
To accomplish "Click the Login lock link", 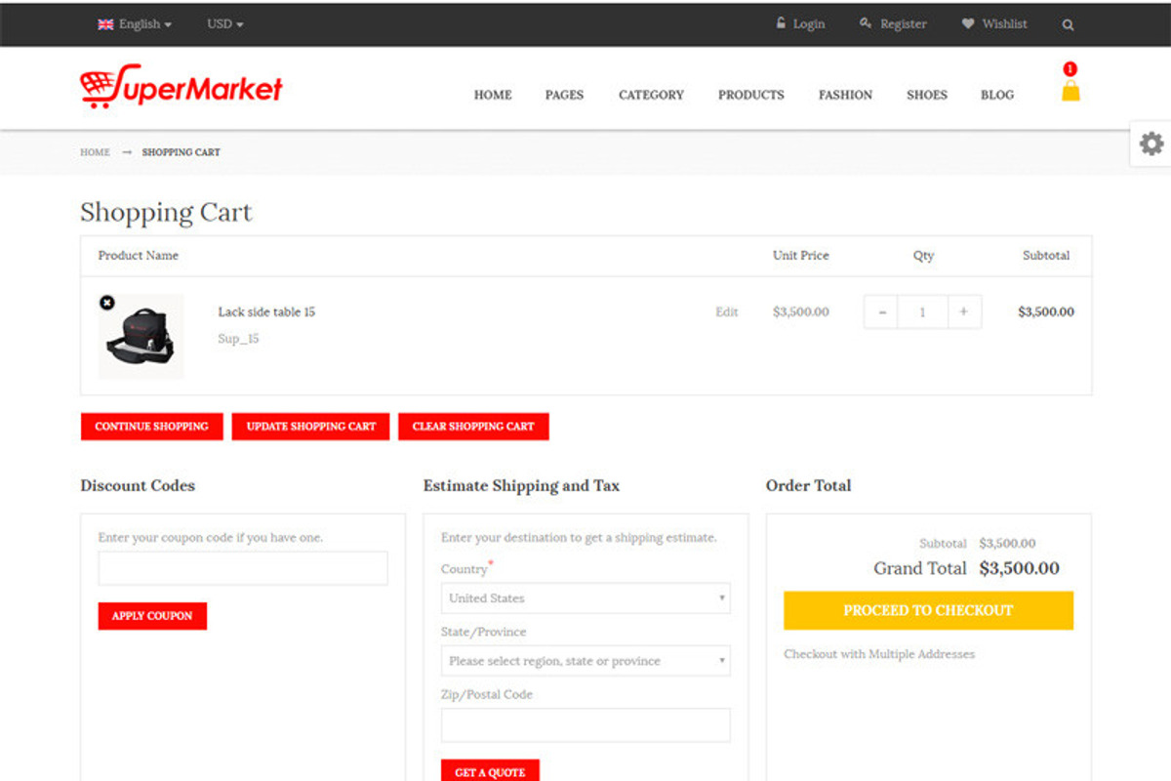I will point(800,24).
